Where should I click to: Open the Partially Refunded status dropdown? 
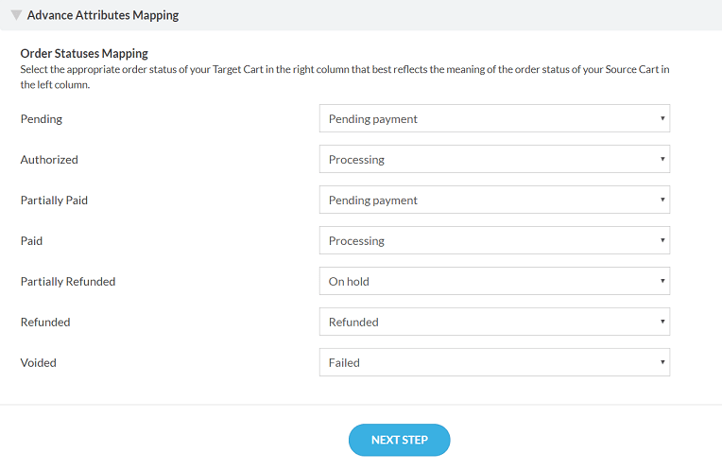(x=494, y=282)
